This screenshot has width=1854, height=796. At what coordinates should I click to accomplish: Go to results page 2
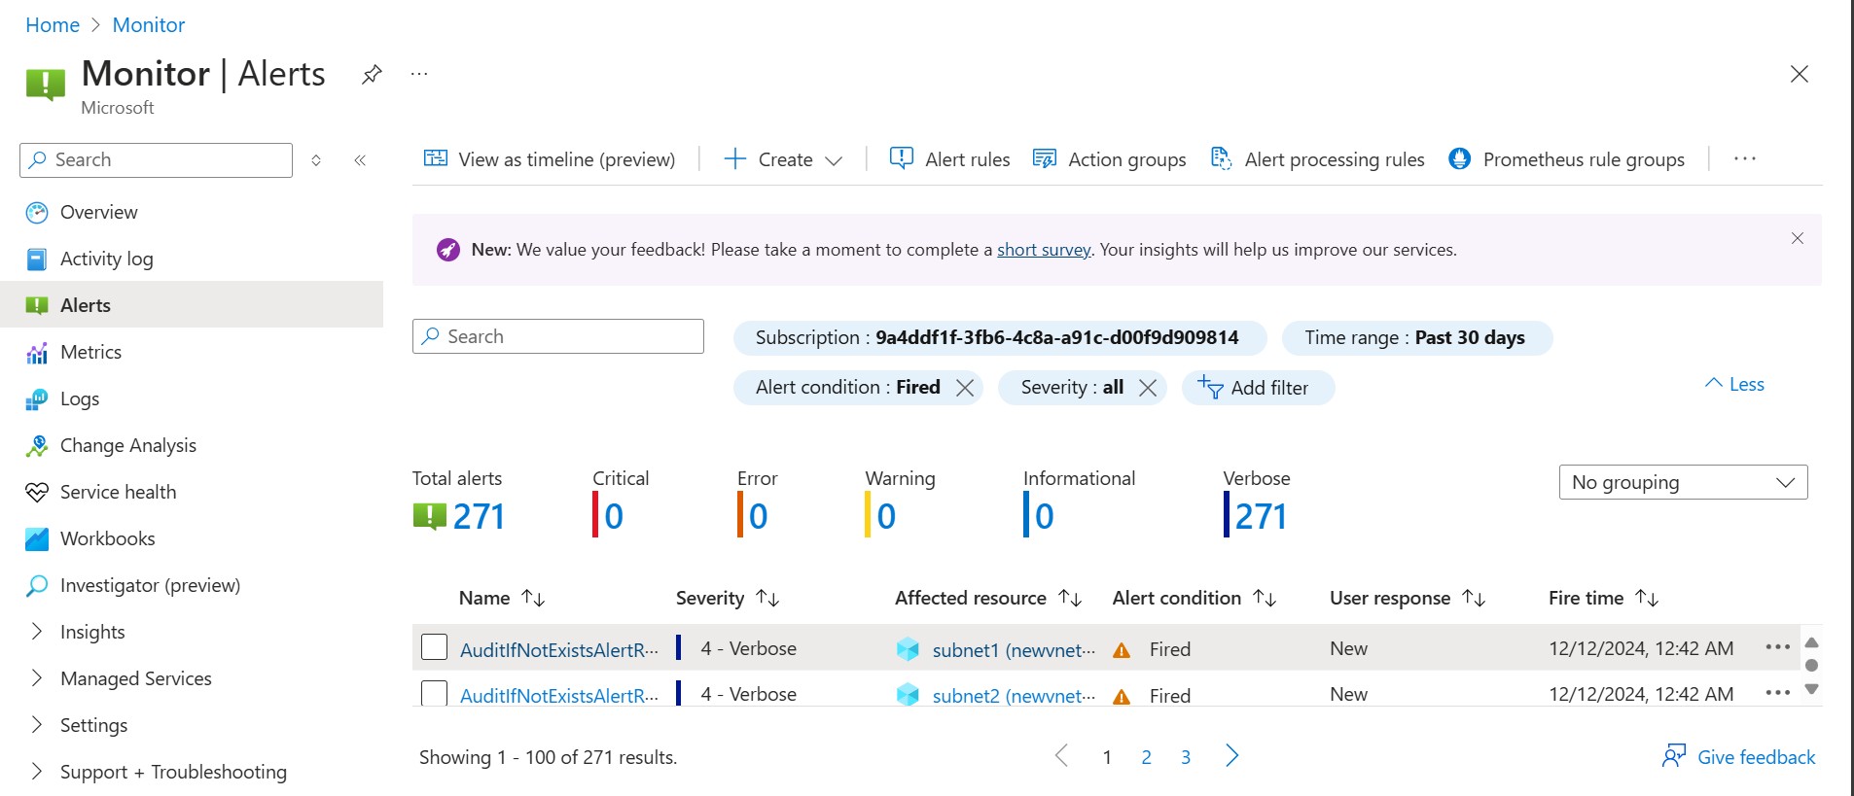[x=1147, y=757]
